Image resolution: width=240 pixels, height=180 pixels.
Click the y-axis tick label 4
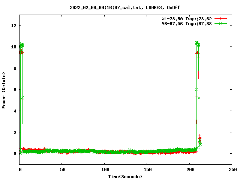click(15, 111)
